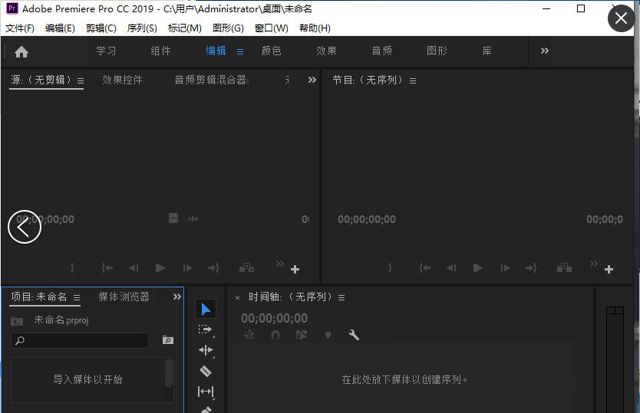Image resolution: width=640 pixels, height=413 pixels.
Task: Go to the Home screen icon
Action: [x=21, y=52]
